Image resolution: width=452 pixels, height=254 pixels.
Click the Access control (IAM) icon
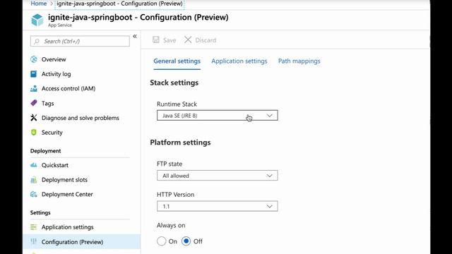34,88
